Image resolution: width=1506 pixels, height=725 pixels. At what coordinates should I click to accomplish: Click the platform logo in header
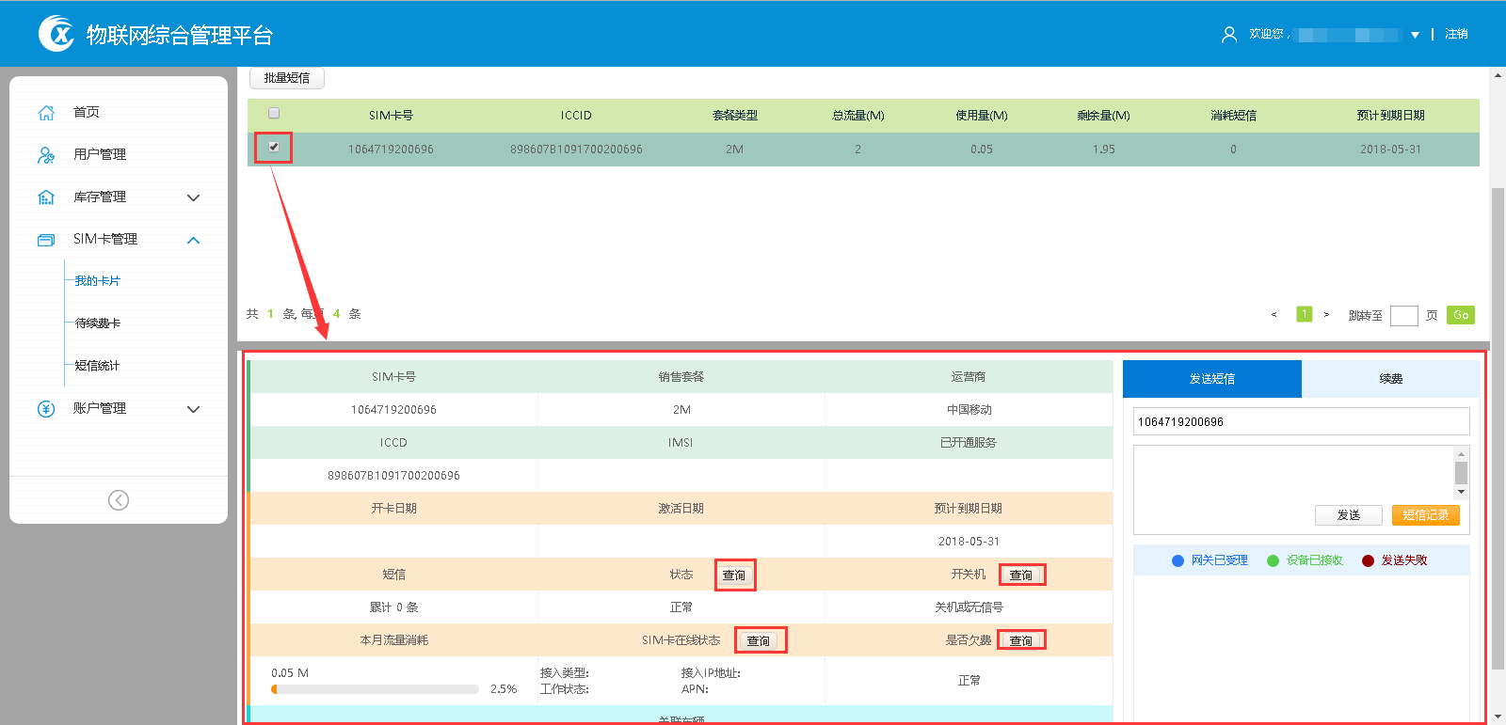coord(56,34)
